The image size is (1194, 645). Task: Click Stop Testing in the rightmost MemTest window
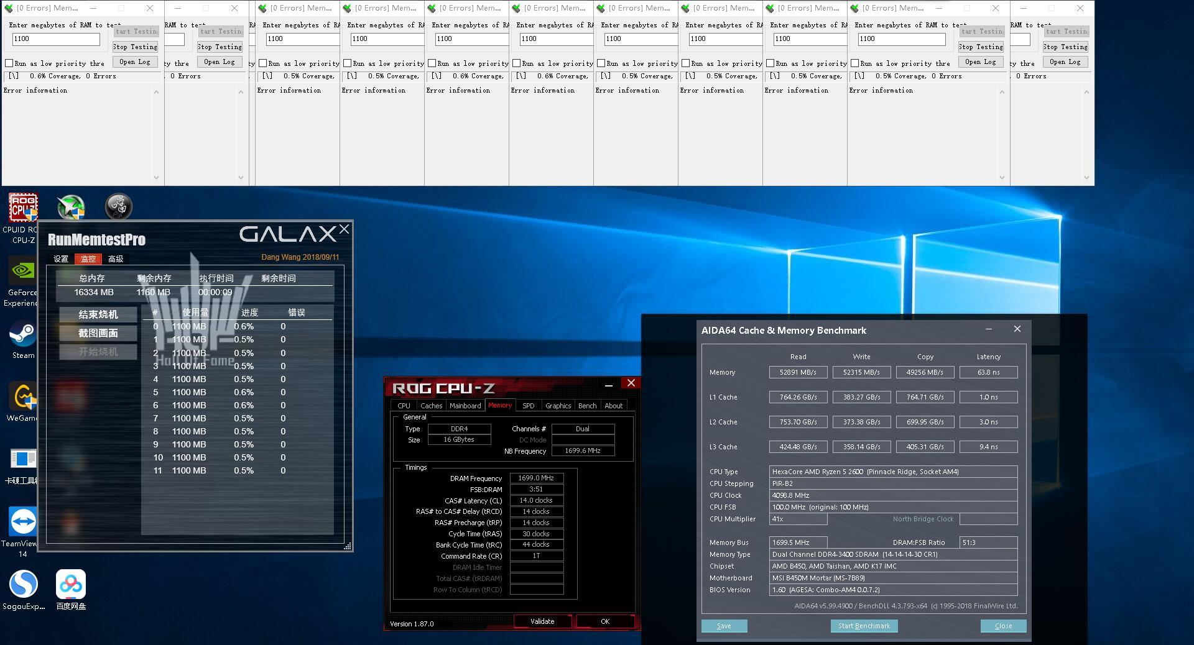(1065, 47)
